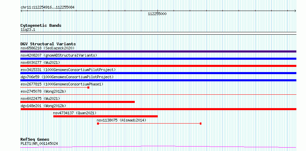
Task: Click the left arrow of the ruler
Action: tap(21, 11)
